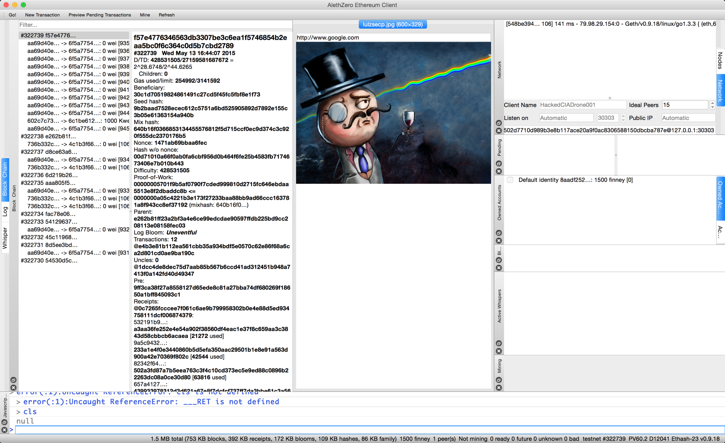The image size is (725, 443).
Task: Select block #322731 8d5ee3bd
Action: coord(74,245)
